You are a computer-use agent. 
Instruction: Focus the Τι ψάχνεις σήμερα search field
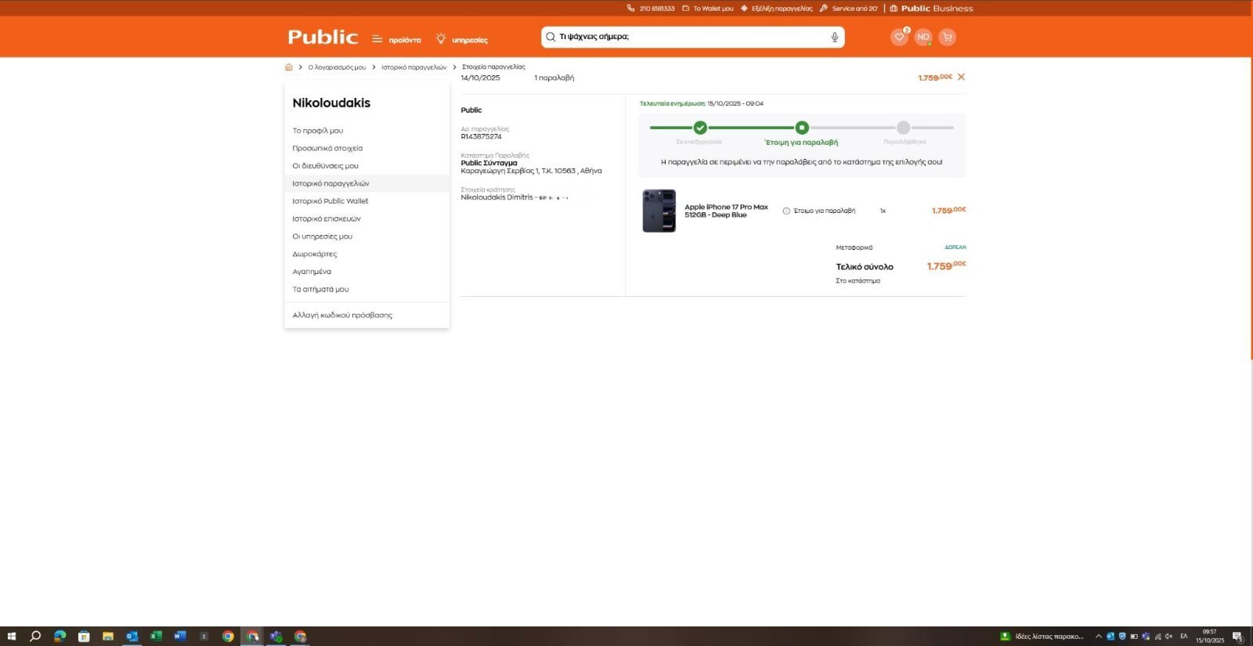pyautogui.click(x=692, y=37)
